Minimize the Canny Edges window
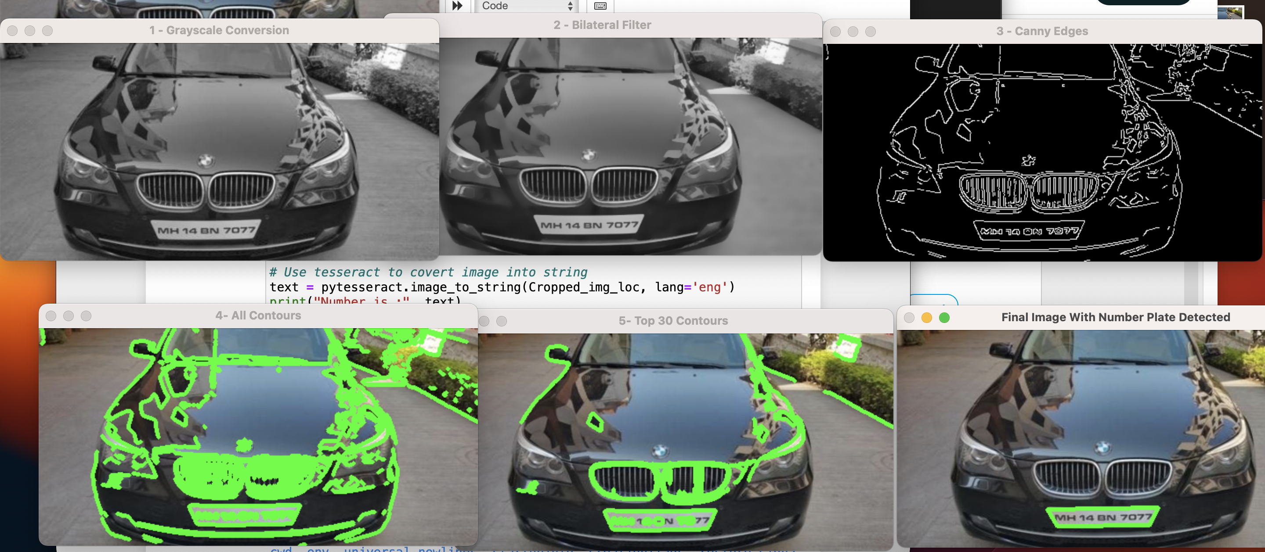Image resolution: width=1265 pixels, height=552 pixels. click(853, 32)
